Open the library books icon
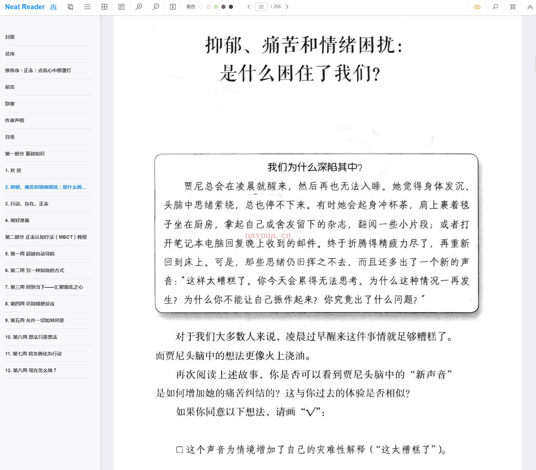Image resolution: width=536 pixels, height=470 pixels. (70, 7)
